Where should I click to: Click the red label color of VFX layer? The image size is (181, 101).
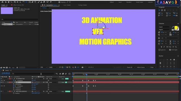pyautogui.click(x=10, y=82)
